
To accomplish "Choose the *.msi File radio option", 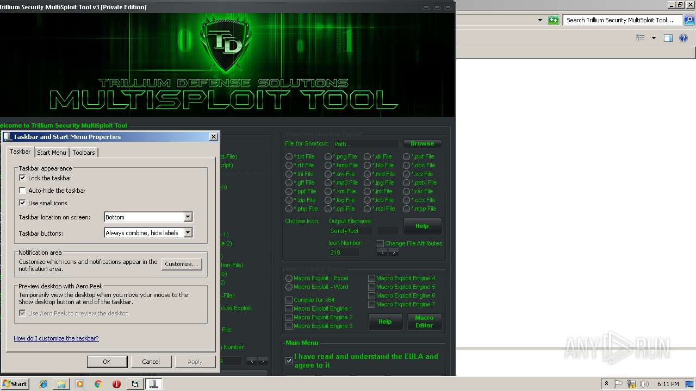I will 367,209.
